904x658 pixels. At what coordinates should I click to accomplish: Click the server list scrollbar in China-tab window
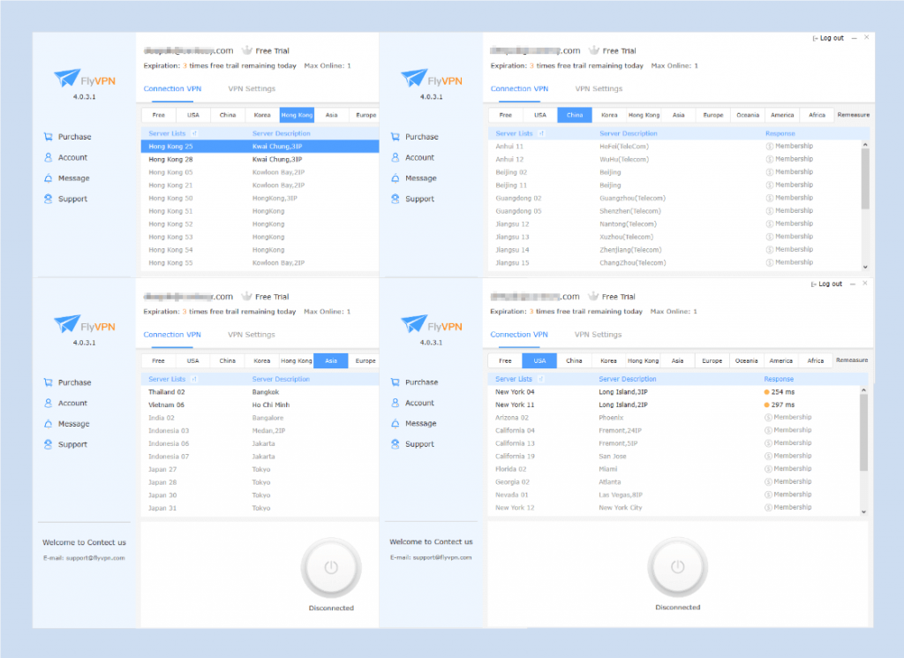[865, 178]
